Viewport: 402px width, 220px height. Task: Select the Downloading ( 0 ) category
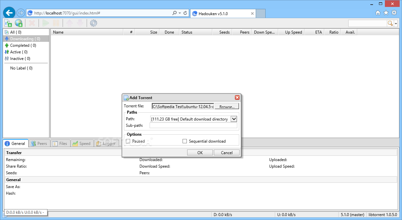coord(26,39)
